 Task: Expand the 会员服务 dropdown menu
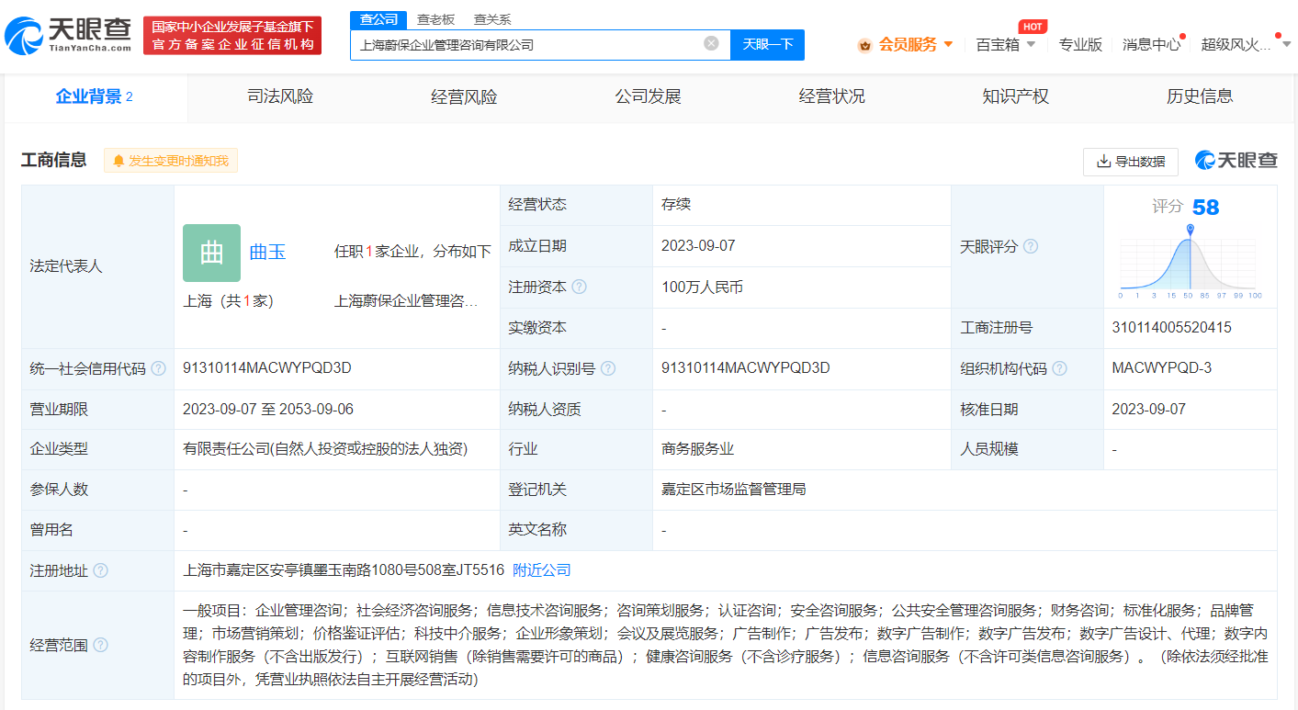point(906,44)
